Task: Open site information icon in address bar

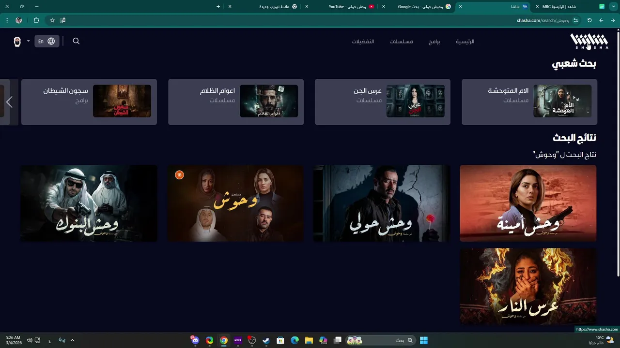Action: pyautogui.click(x=575, y=20)
